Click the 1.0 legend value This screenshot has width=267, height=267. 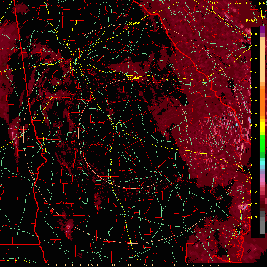click(254, 178)
